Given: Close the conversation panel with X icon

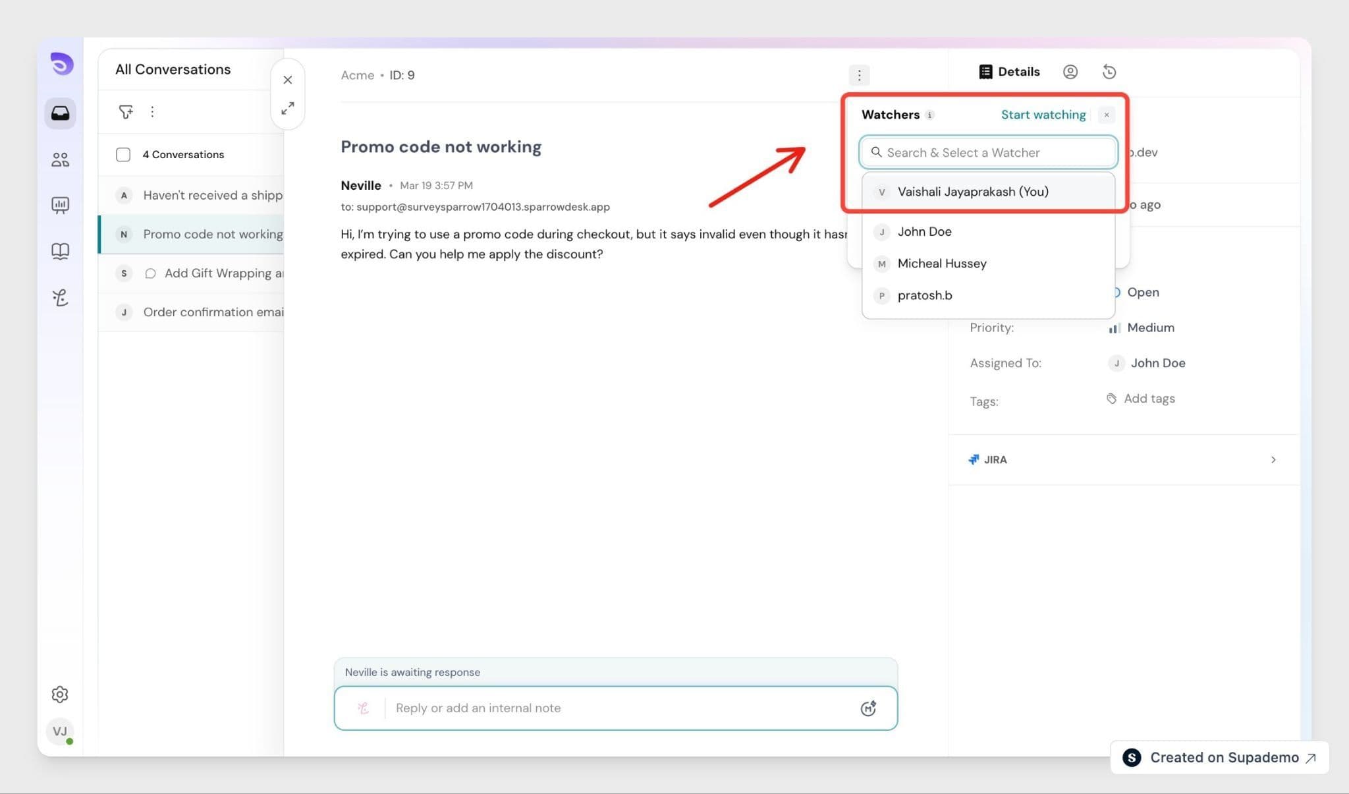Looking at the screenshot, I should pos(288,80).
